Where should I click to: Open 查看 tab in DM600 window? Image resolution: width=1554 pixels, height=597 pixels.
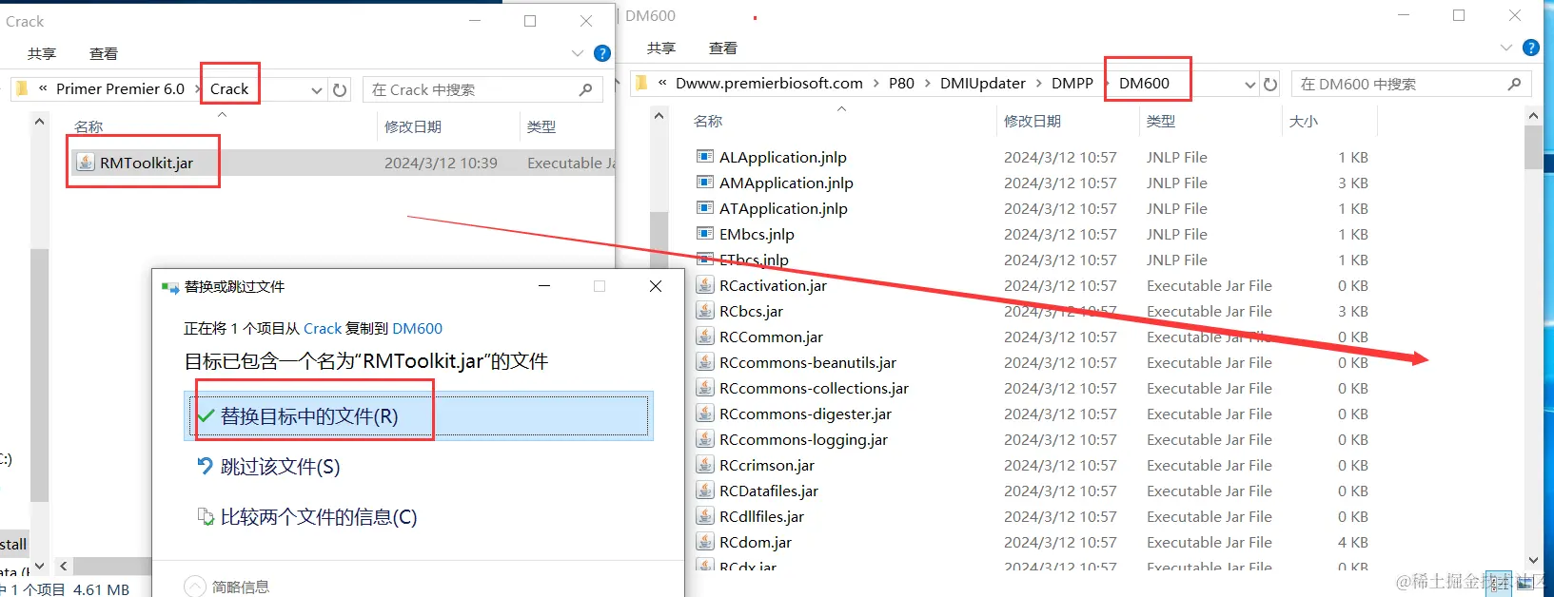[723, 48]
